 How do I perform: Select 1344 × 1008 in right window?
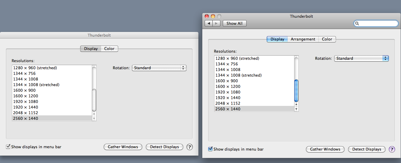254,70
